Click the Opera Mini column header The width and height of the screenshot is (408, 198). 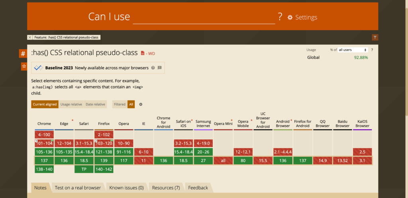223,124
